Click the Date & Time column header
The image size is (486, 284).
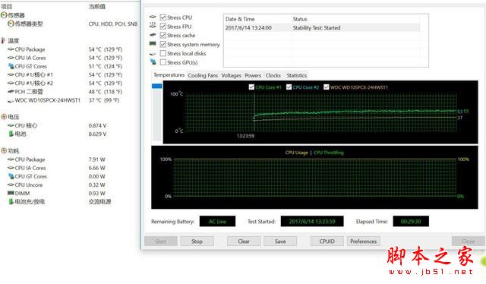[240, 19]
